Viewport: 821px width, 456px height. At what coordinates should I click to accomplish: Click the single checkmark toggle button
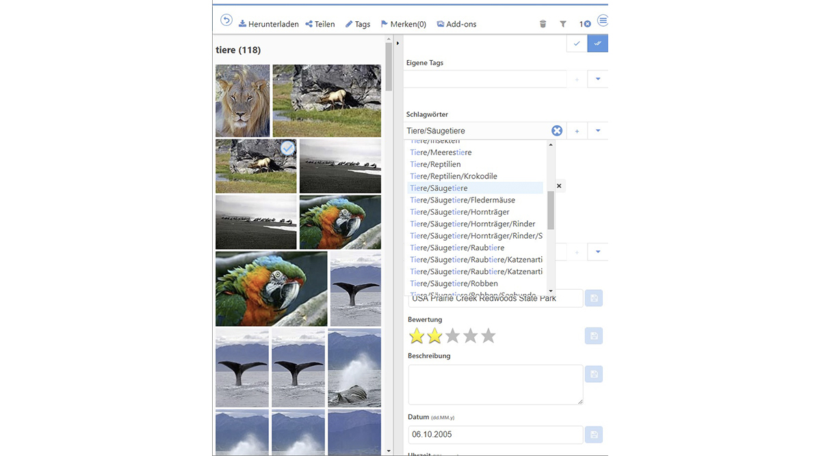click(577, 44)
